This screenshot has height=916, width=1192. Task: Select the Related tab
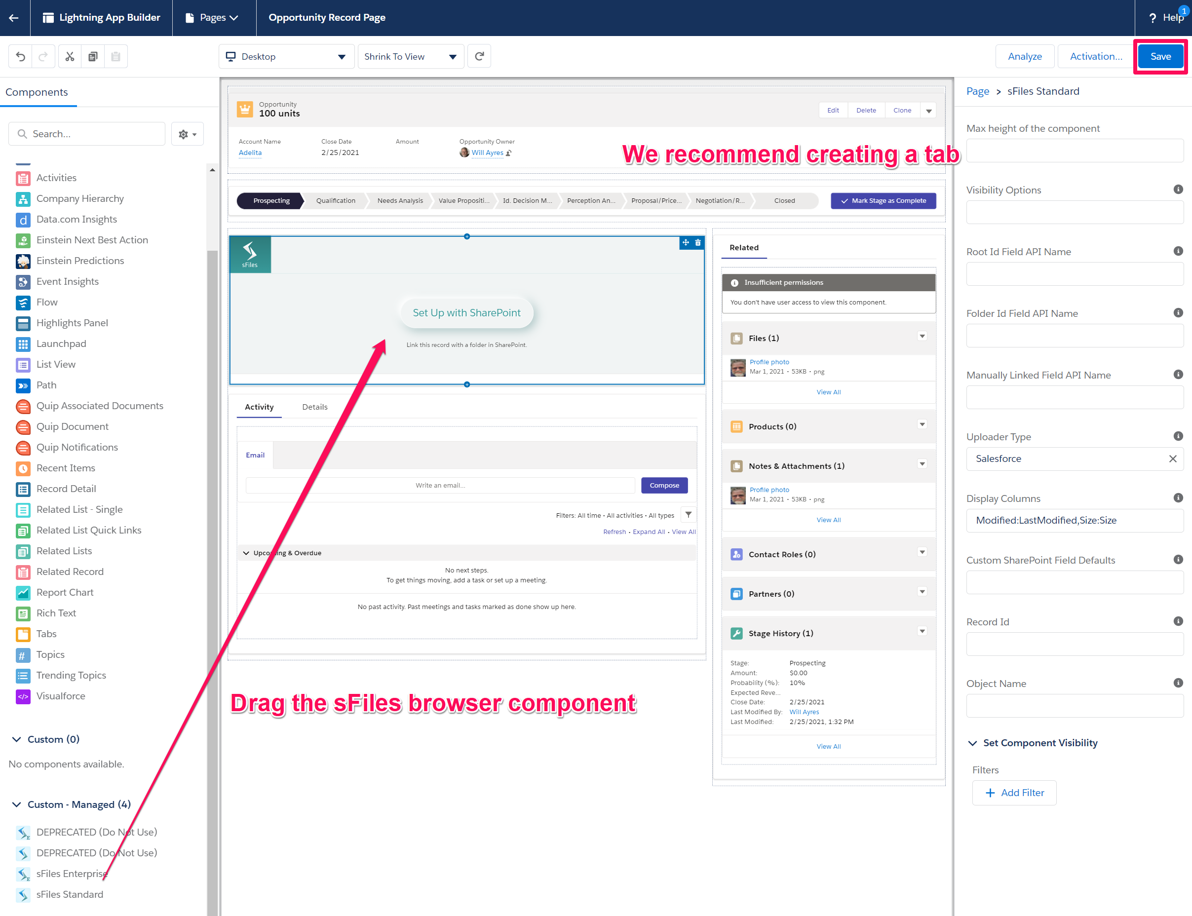click(744, 248)
